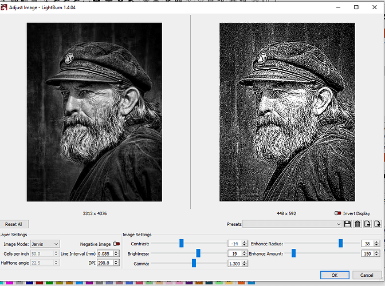This screenshot has width=385, height=286.
Task: Expand the Presets dropdown list
Action: pyautogui.click(x=292, y=224)
